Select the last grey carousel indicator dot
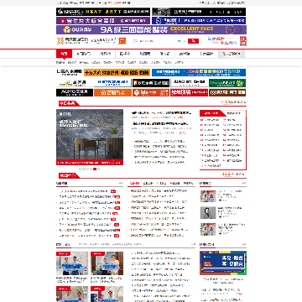 (99, 169)
